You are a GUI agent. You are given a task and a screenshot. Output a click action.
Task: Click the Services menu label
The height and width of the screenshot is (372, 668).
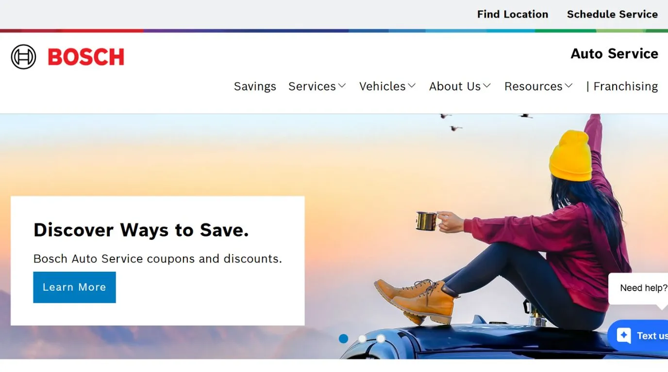coord(312,86)
